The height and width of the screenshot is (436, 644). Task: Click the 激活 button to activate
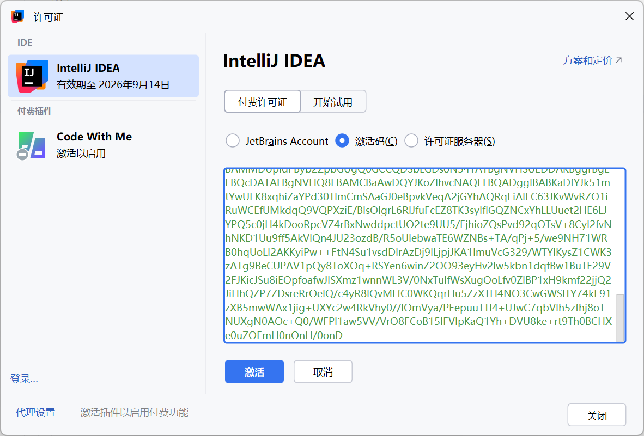point(254,371)
